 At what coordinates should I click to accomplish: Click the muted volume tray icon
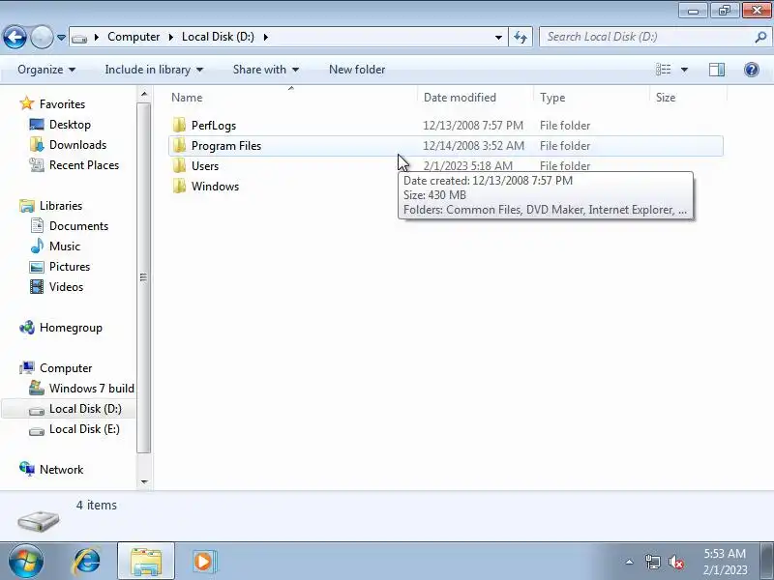coord(675,562)
